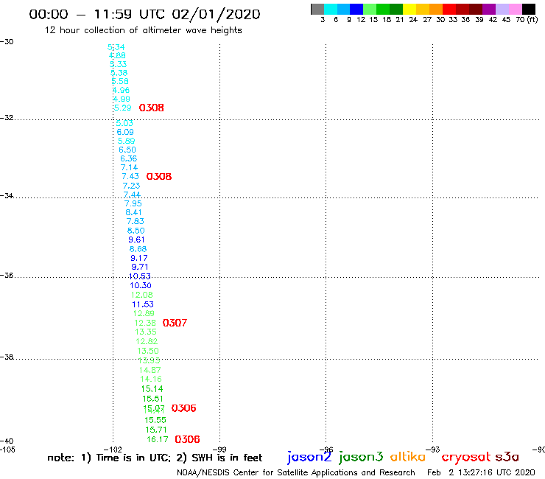Pick the yellow swatch in the wave height legend
545x479 pixels.
(x=409, y=9)
